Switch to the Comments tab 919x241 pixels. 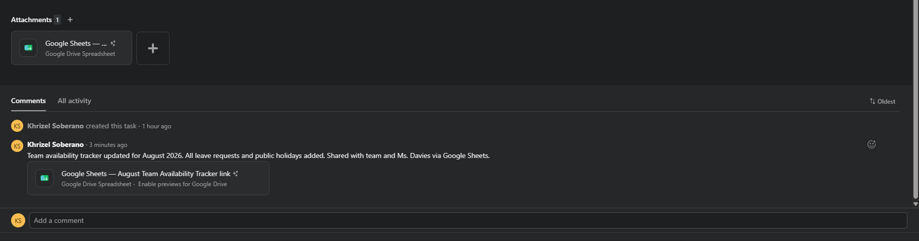[28, 101]
